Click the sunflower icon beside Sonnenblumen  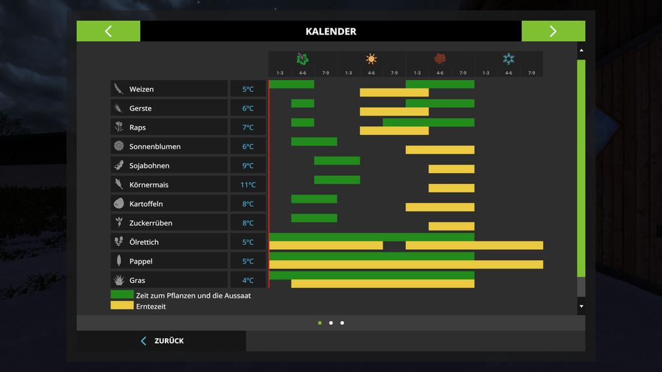coord(119,147)
